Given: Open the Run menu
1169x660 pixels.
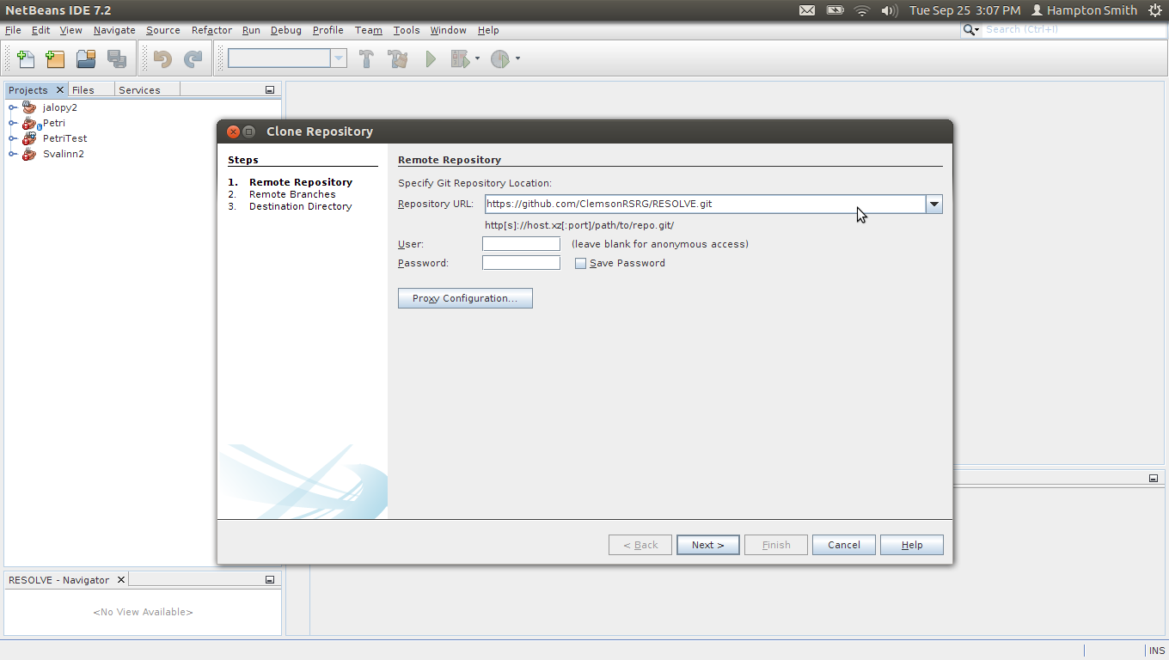Looking at the screenshot, I should pyautogui.click(x=251, y=30).
